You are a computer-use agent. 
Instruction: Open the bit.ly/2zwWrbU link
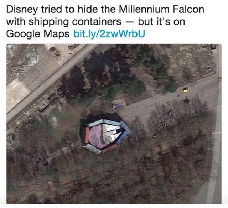point(109,33)
